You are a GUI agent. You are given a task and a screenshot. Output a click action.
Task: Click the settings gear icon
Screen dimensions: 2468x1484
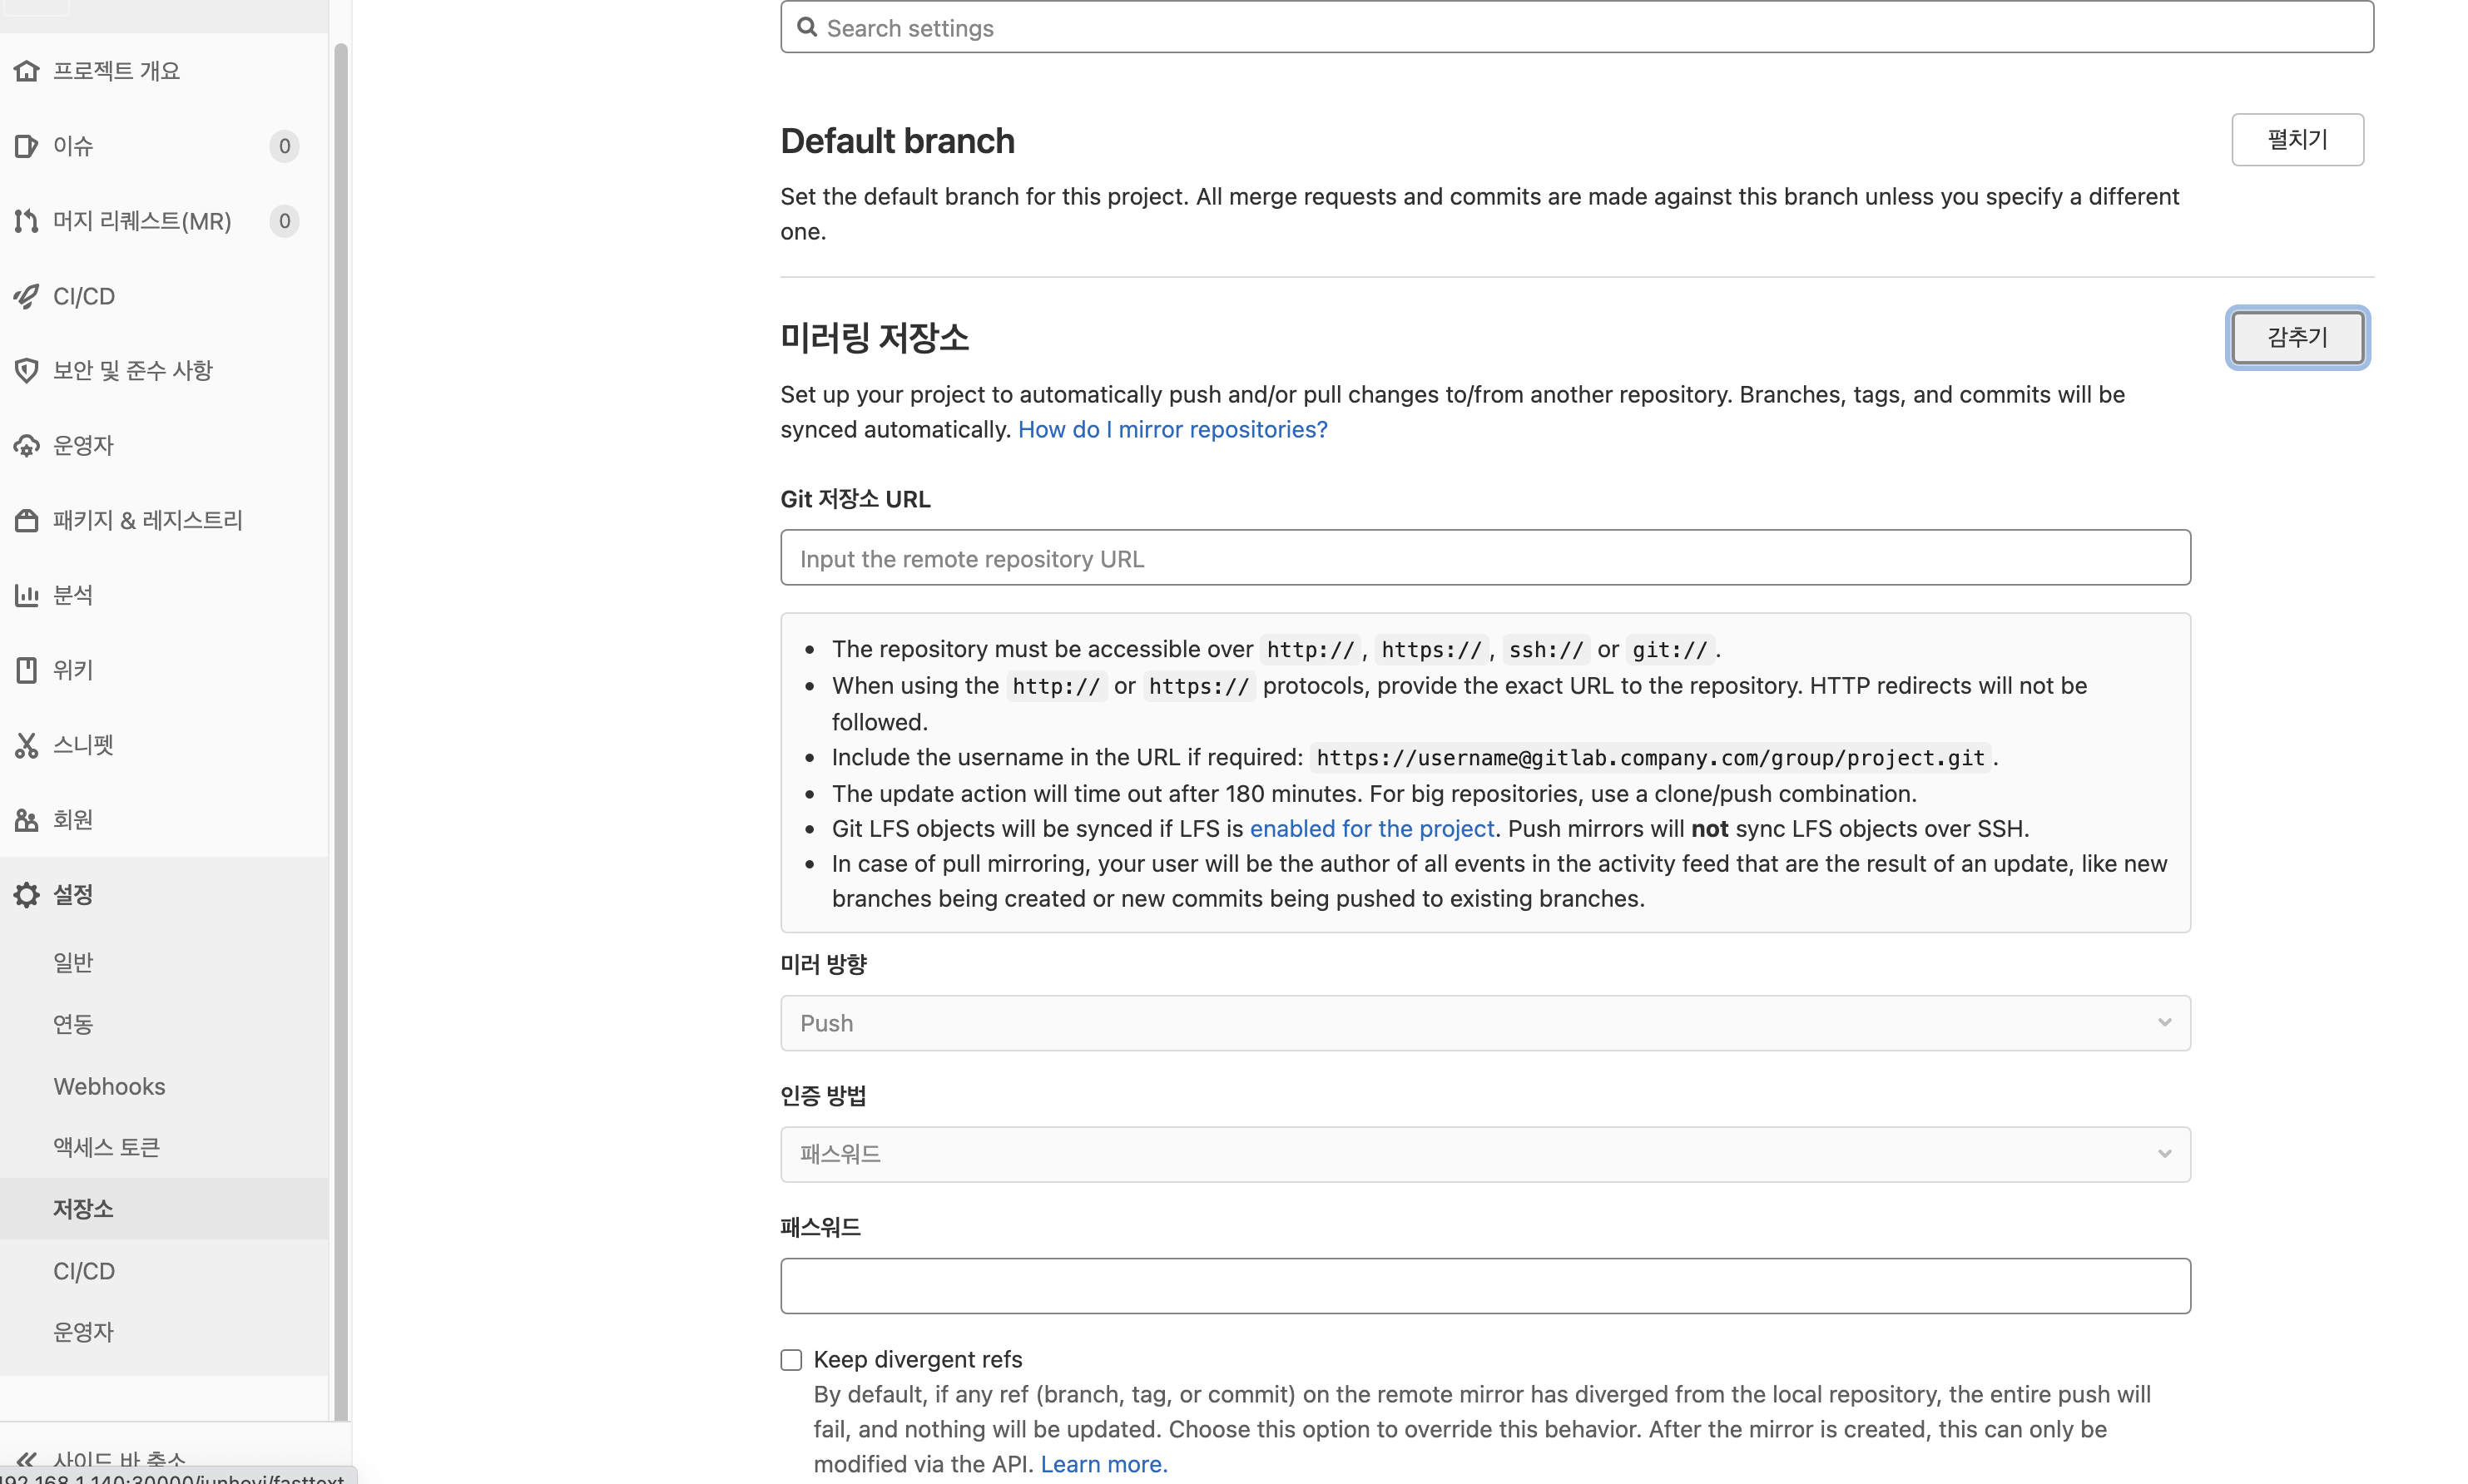27,895
